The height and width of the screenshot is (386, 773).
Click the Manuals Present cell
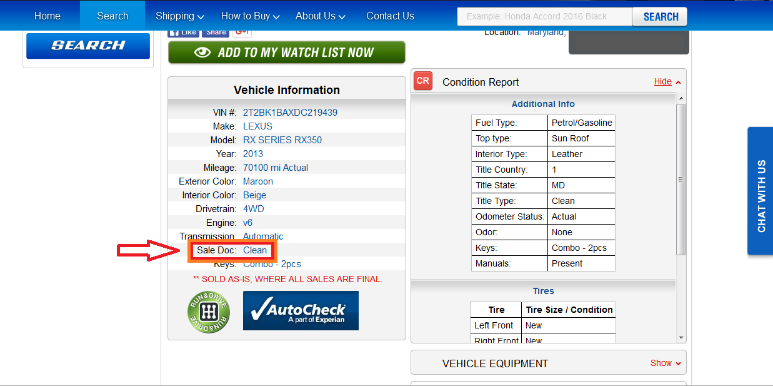pyautogui.click(x=582, y=263)
